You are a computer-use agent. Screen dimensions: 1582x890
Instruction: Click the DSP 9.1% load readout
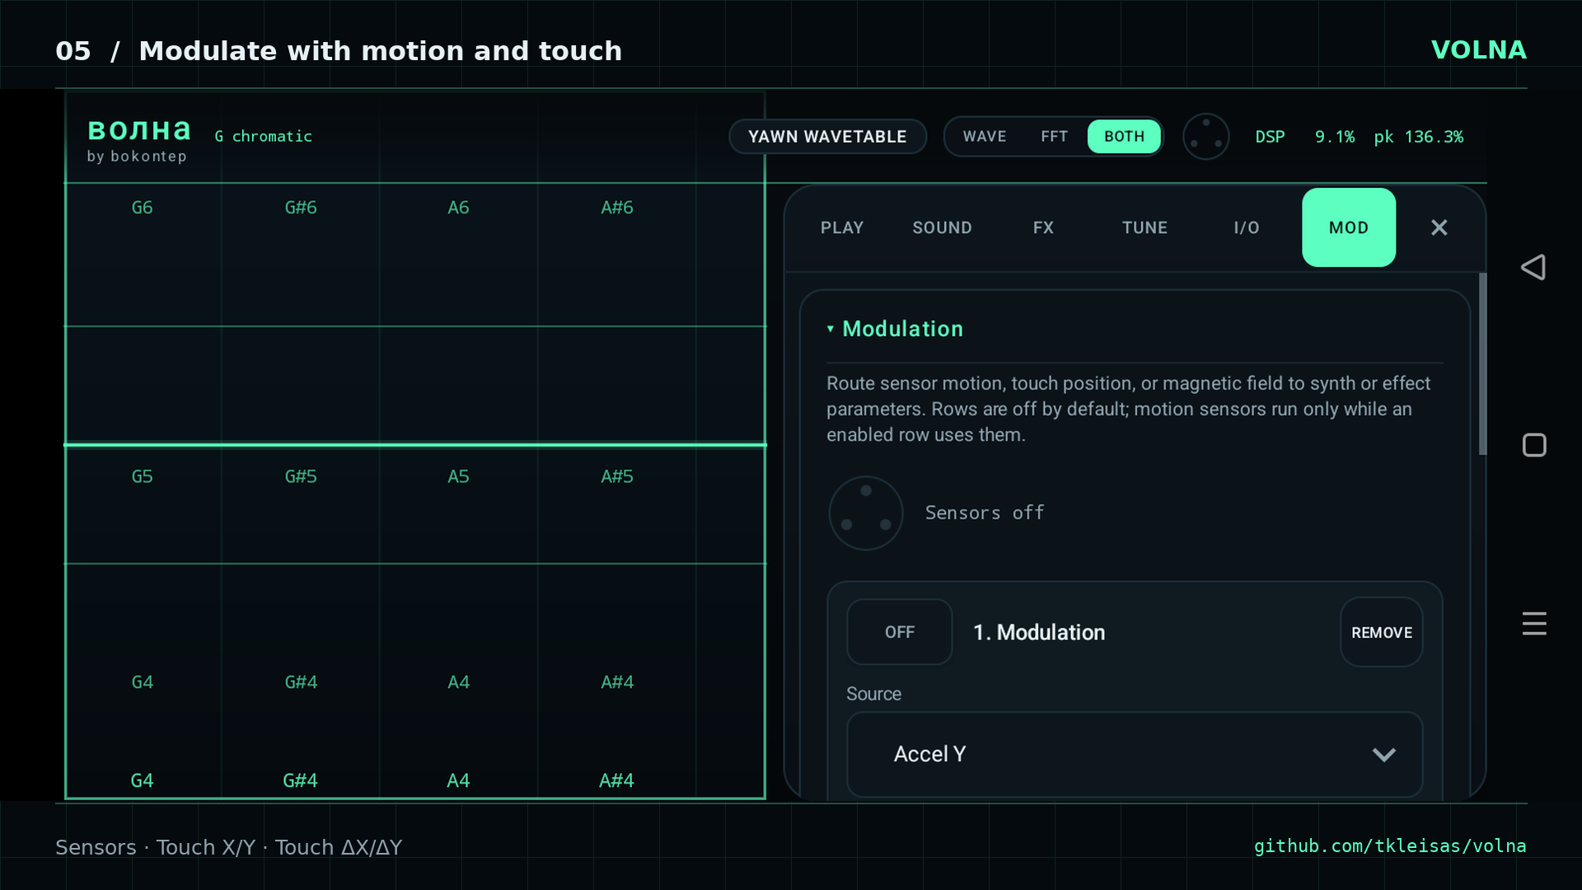coord(1304,137)
